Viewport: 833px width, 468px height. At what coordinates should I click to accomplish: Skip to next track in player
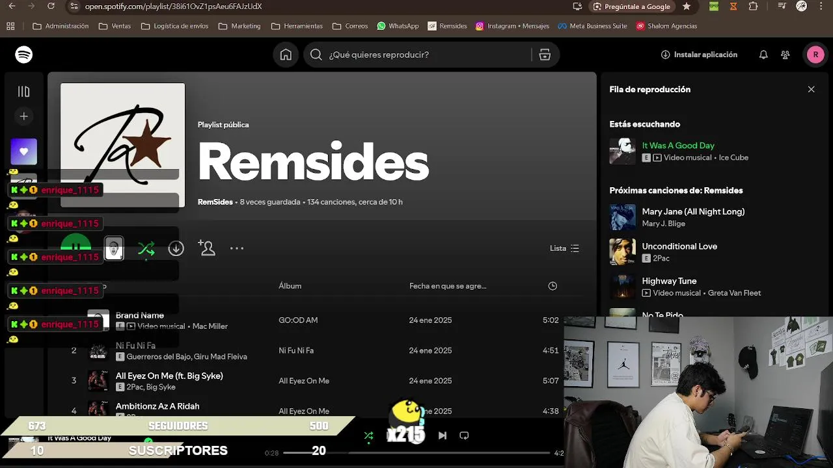(443, 435)
